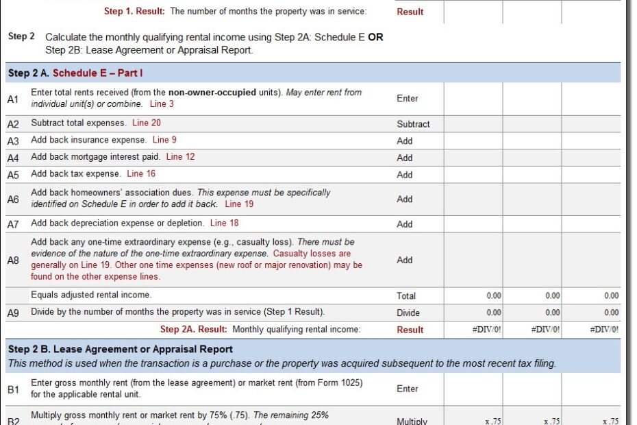
Task: Select the A1 rents received cell, third column
Action: (592, 99)
